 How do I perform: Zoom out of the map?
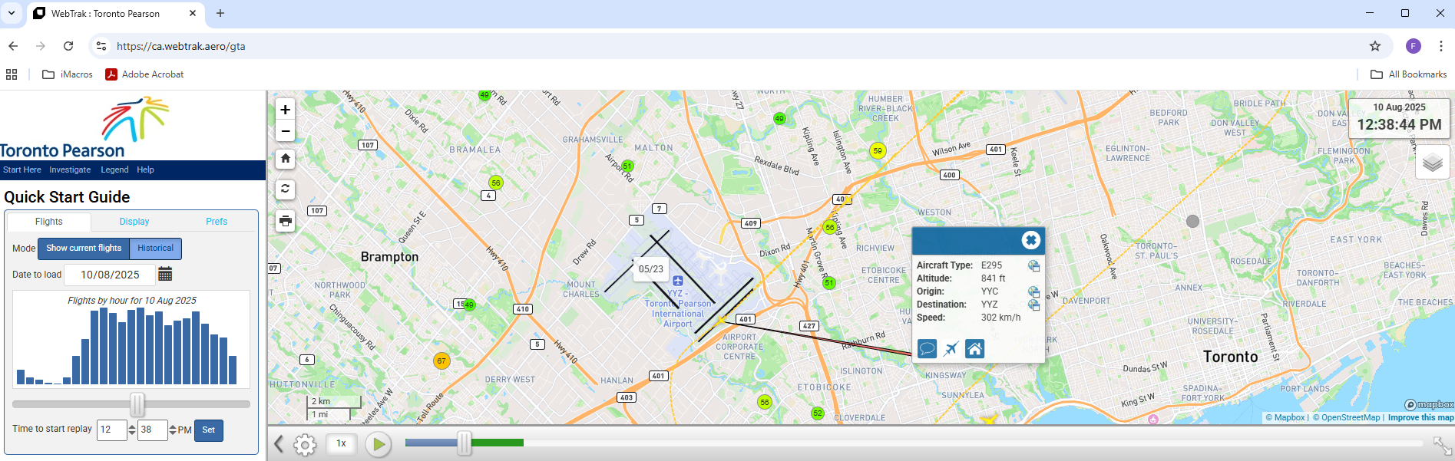pos(285,131)
